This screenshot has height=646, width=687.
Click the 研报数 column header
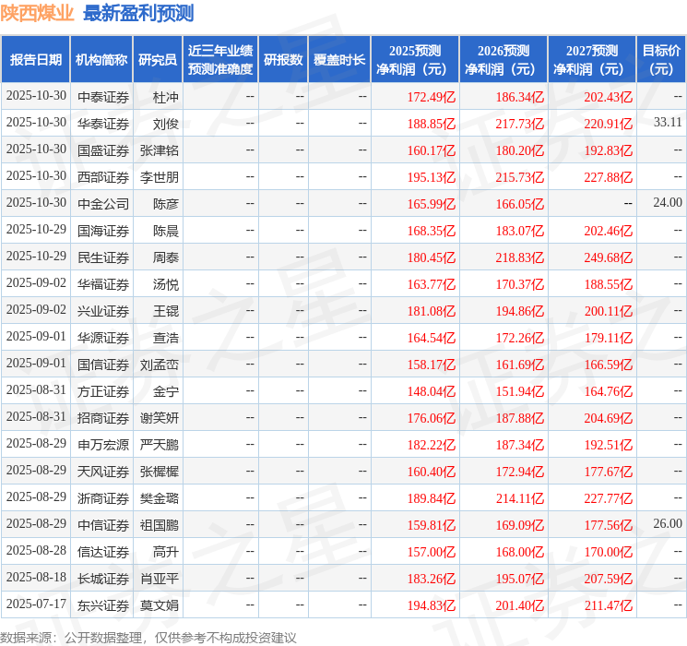(283, 60)
